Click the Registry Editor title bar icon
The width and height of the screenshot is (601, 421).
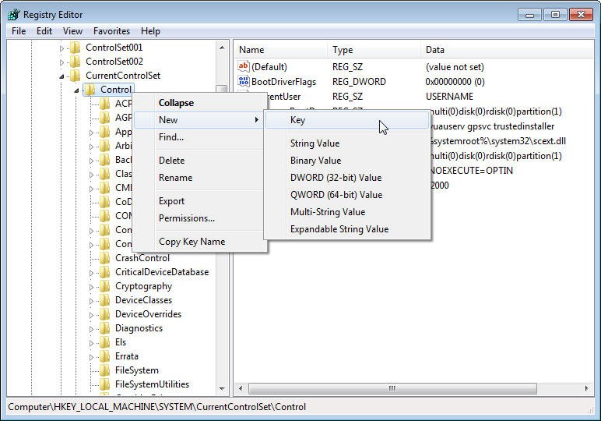tap(14, 15)
